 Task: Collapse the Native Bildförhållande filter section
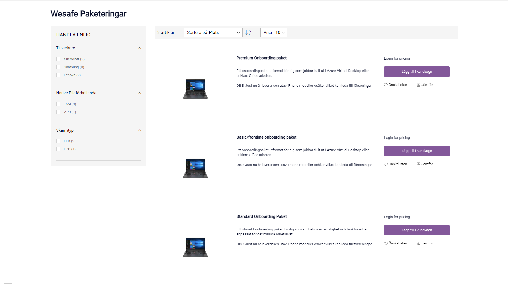(x=139, y=93)
